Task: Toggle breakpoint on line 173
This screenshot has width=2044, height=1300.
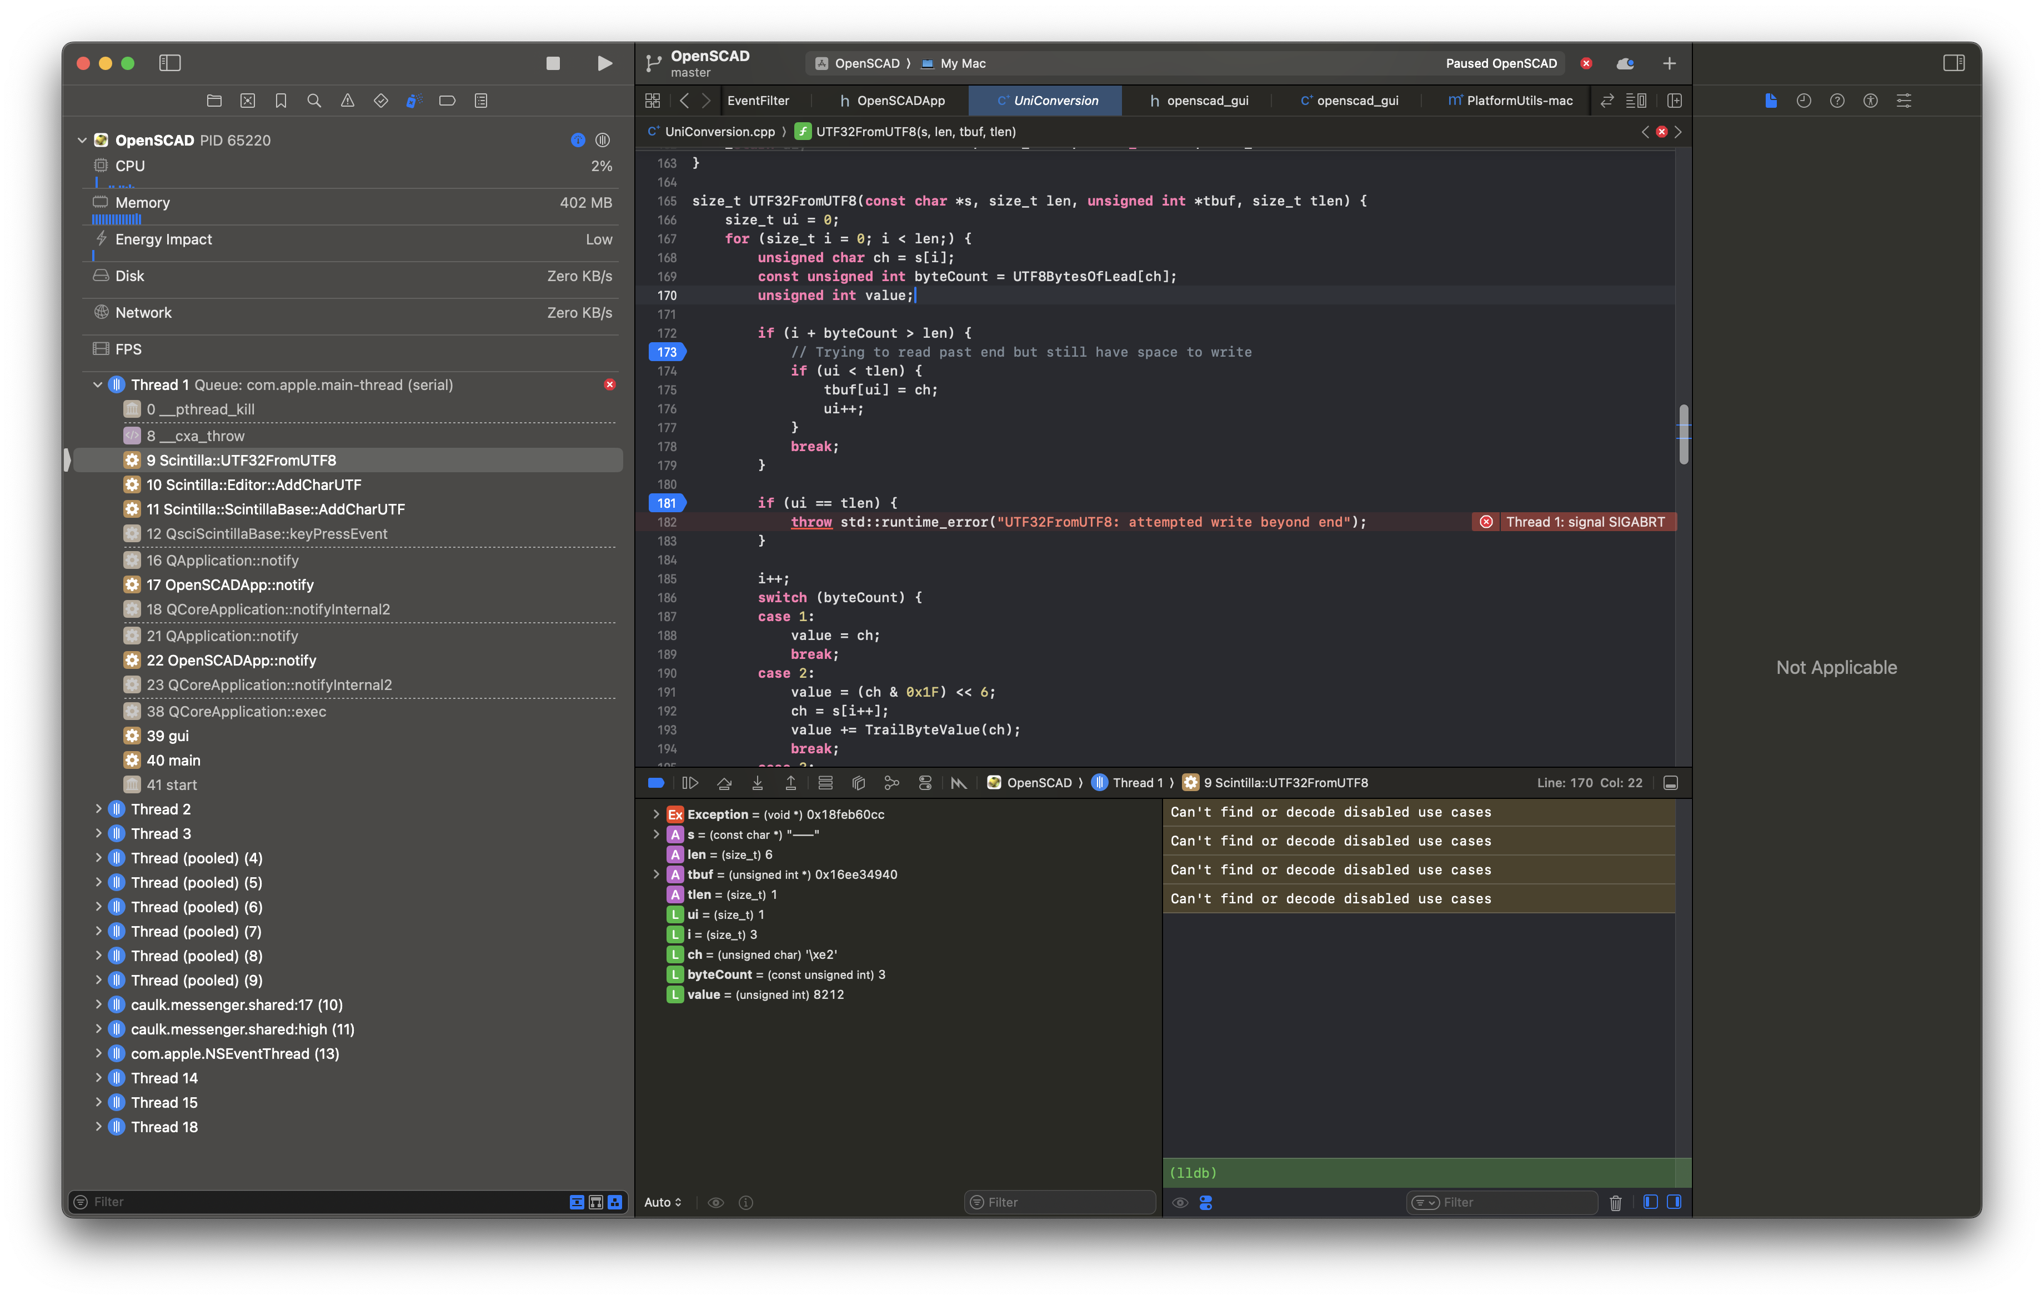Action: 667,352
